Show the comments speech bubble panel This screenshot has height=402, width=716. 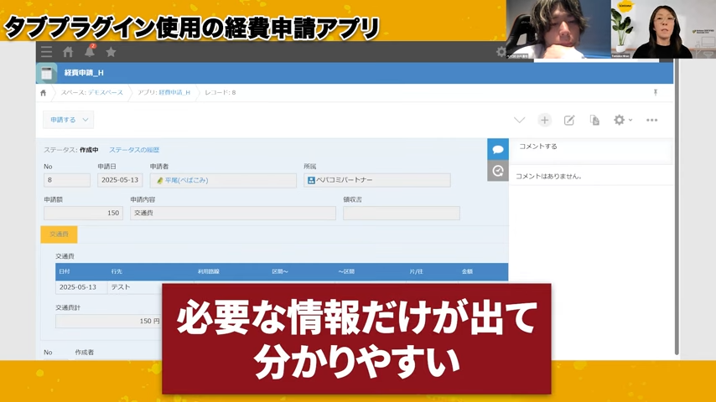coord(498,149)
